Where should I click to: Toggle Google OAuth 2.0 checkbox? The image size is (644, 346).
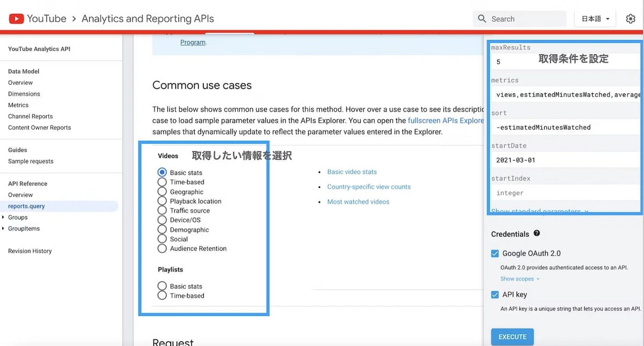[495, 253]
